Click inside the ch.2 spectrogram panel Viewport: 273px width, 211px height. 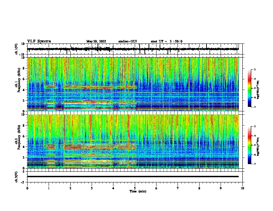(x=133, y=141)
